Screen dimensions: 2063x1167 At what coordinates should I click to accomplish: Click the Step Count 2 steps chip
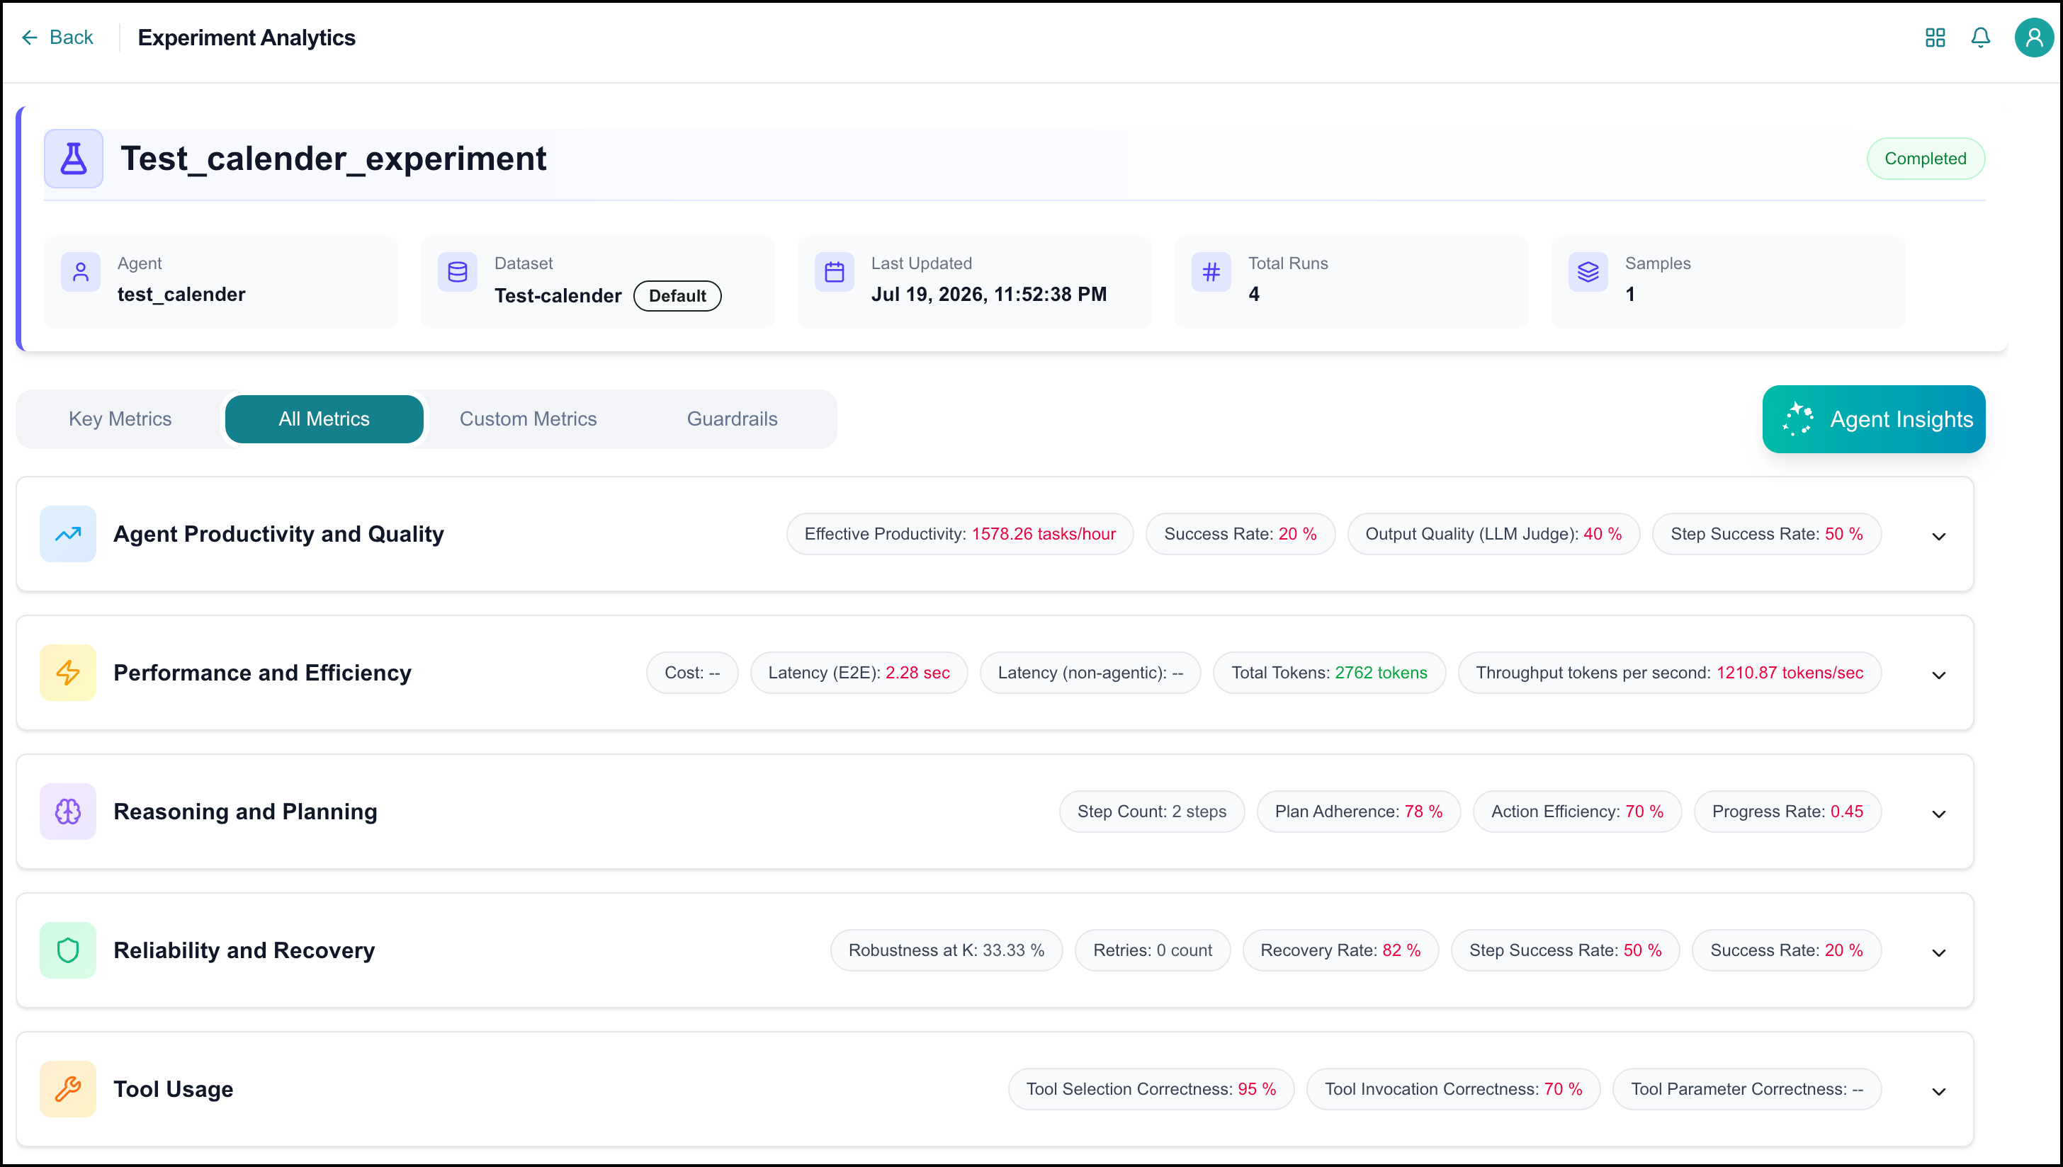1151,811
